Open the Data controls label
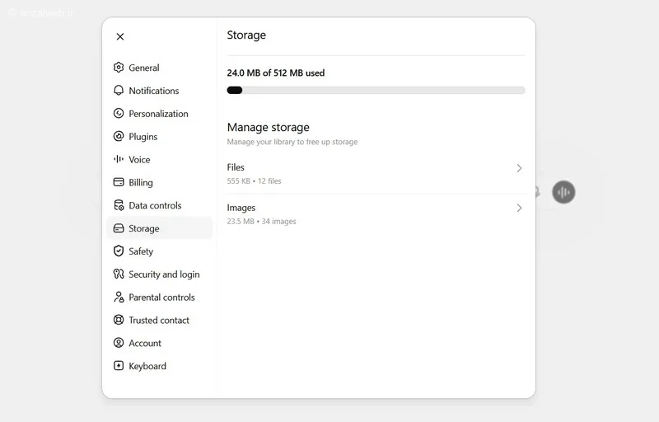The width and height of the screenshot is (659, 422). (155, 205)
